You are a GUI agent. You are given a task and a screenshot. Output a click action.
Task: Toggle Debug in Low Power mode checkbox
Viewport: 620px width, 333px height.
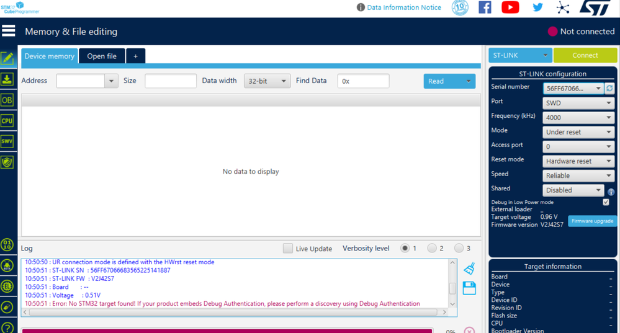point(606,202)
